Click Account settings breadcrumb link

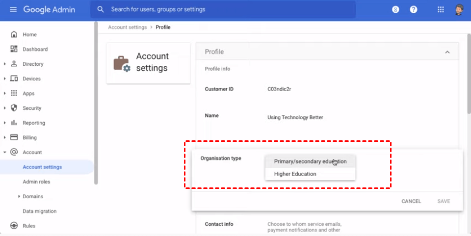127,27
